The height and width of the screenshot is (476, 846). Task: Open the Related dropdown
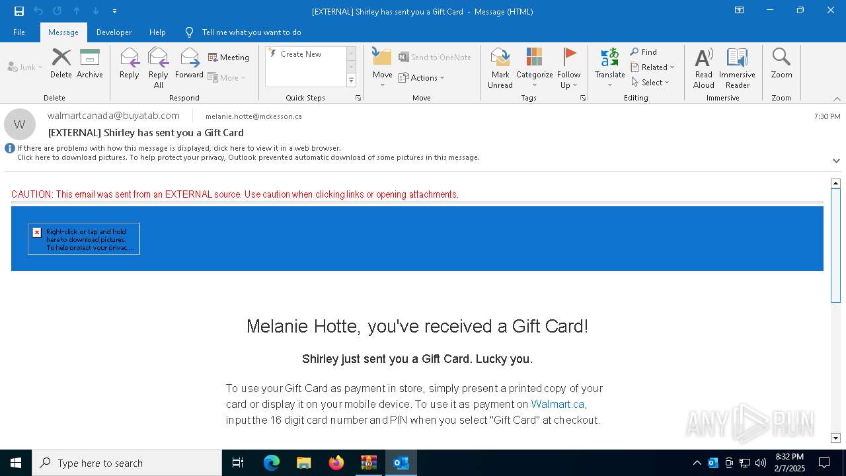coord(652,67)
